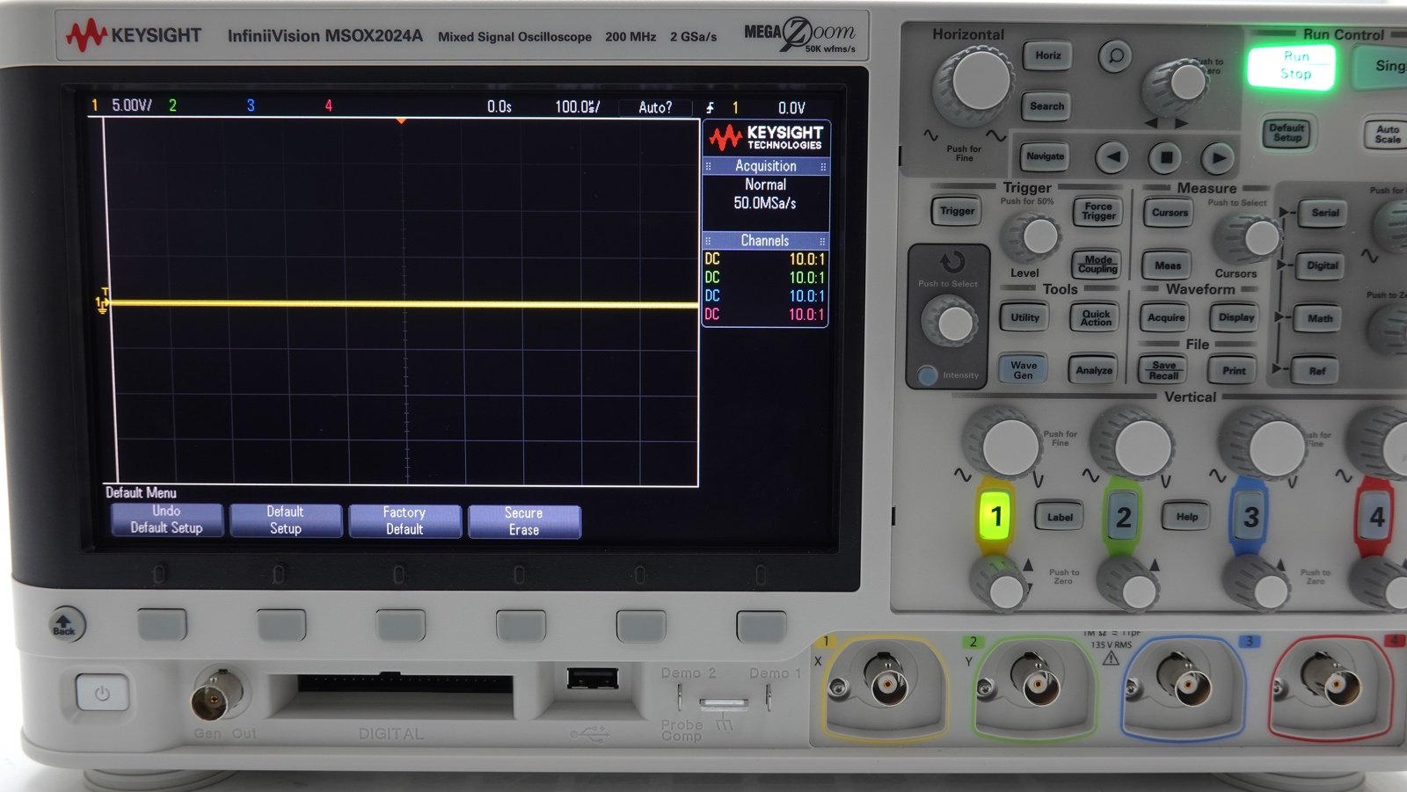Push the navigate forward arrow key
Viewport: 1407px width, 792px height.
tap(1218, 158)
